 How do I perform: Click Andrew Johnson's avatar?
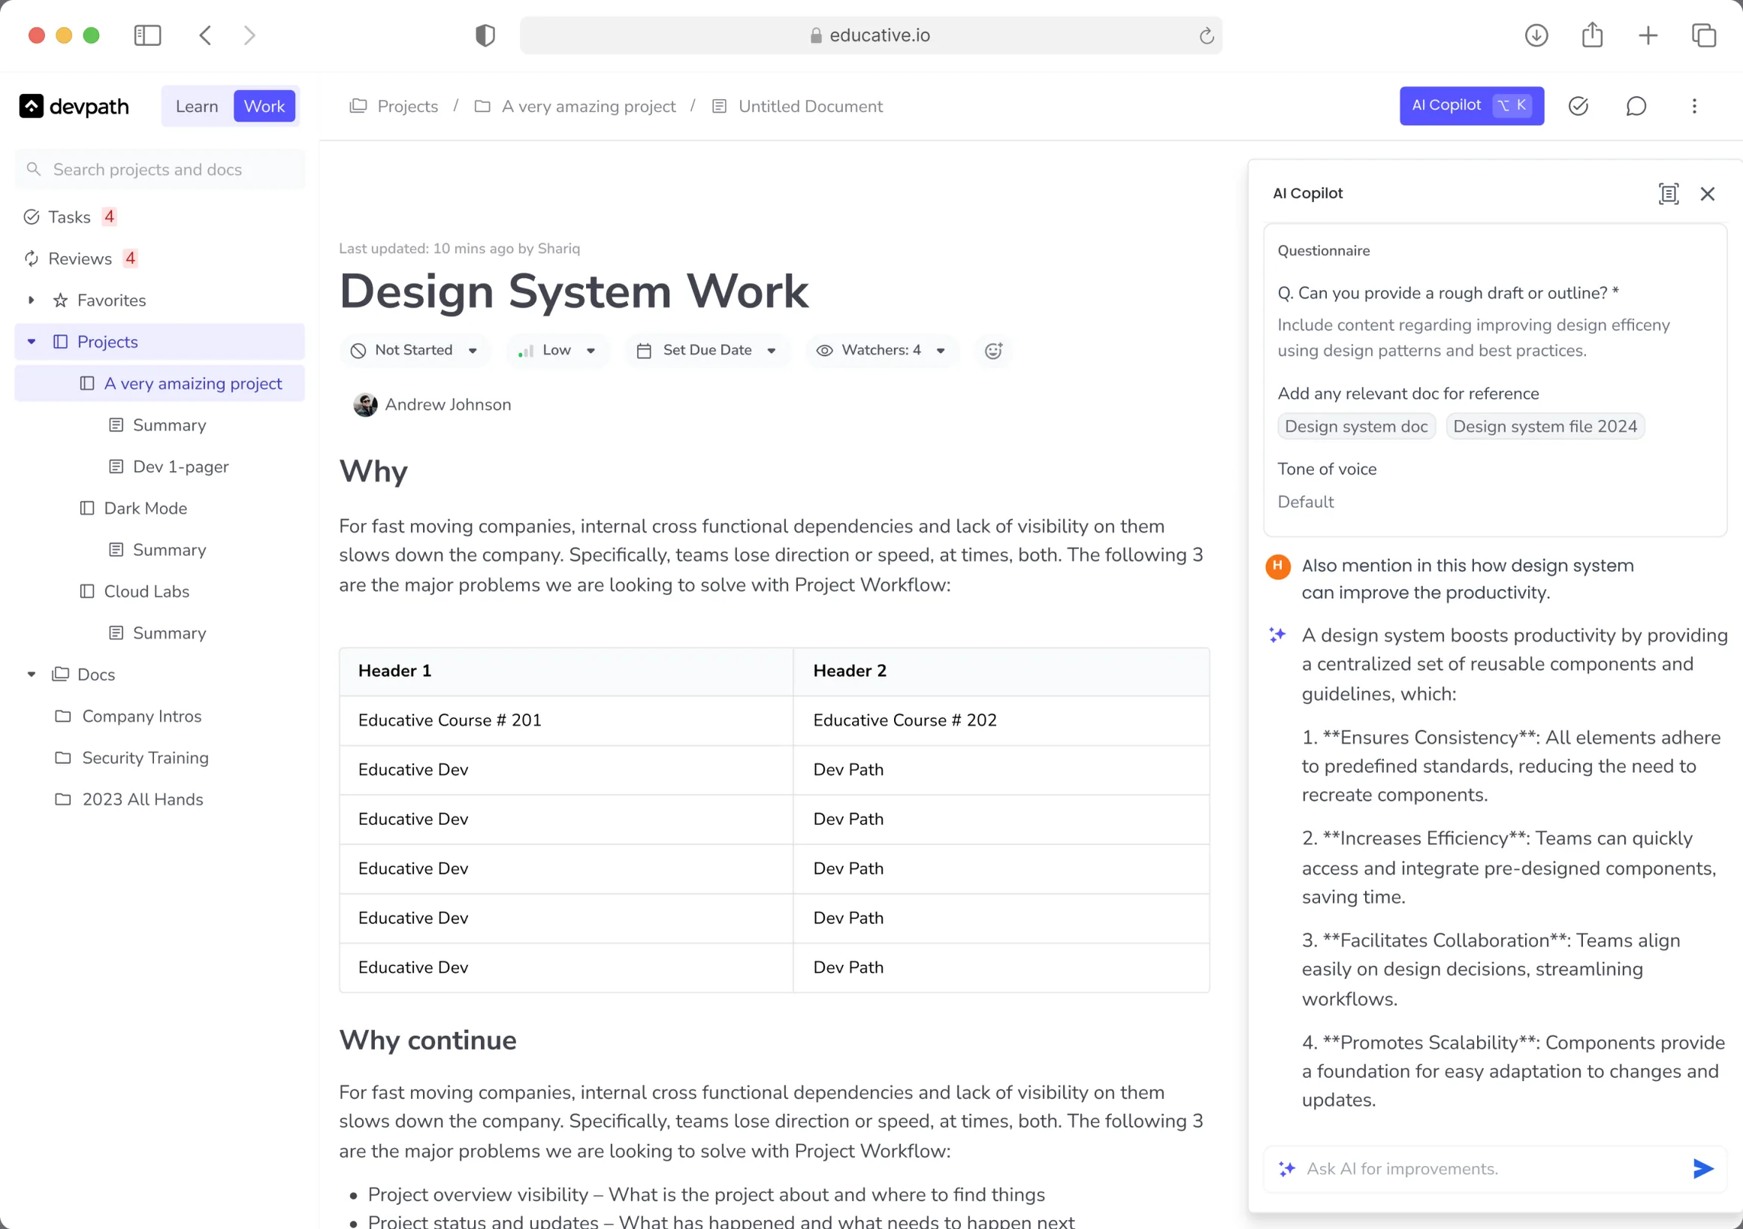pos(365,405)
